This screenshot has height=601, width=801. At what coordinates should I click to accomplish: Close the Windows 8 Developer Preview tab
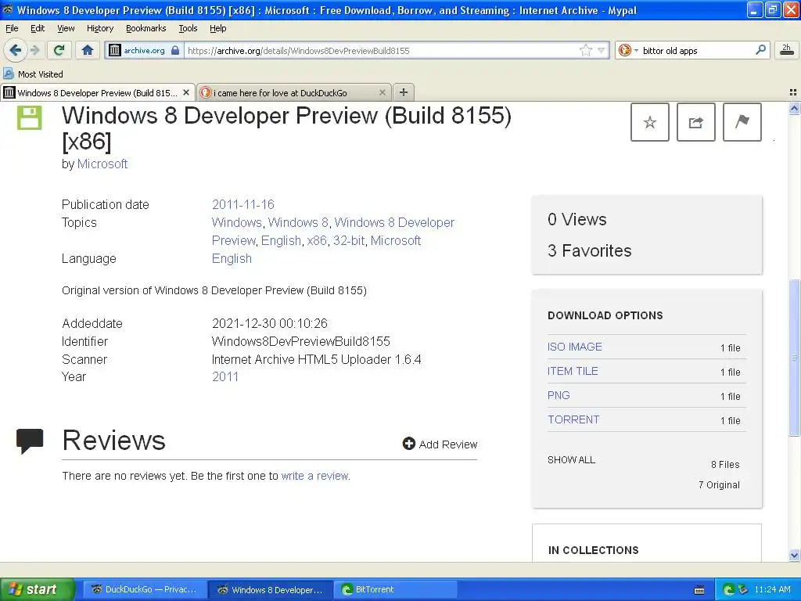[x=186, y=92]
